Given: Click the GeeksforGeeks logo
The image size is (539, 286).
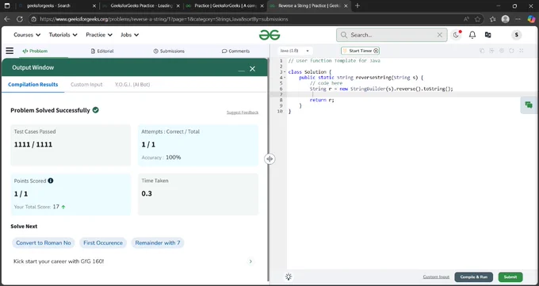Looking at the screenshot, I should 269,35.
